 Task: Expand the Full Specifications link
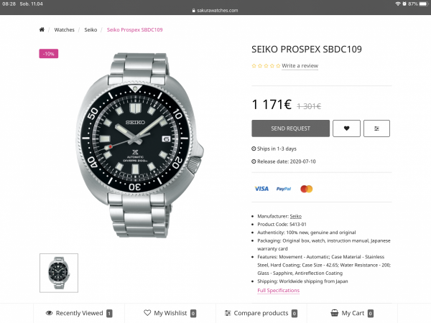click(x=278, y=291)
